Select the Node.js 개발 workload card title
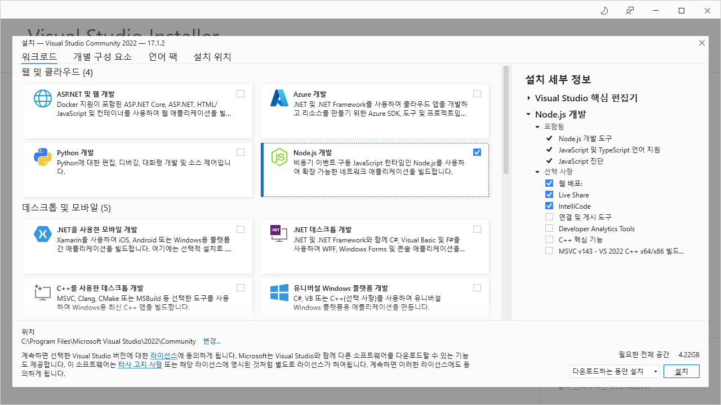The width and height of the screenshot is (721, 405). [313, 152]
